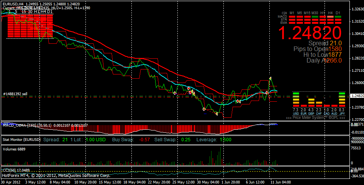Click the 1 Jun 20:00 time axis label
This screenshot has width=364, height=185.
(x=231, y=182)
